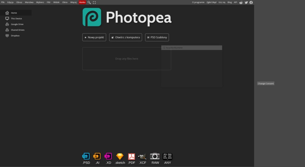Click the Photopea spiral logo
This screenshot has height=167, width=305.
(x=92, y=17)
